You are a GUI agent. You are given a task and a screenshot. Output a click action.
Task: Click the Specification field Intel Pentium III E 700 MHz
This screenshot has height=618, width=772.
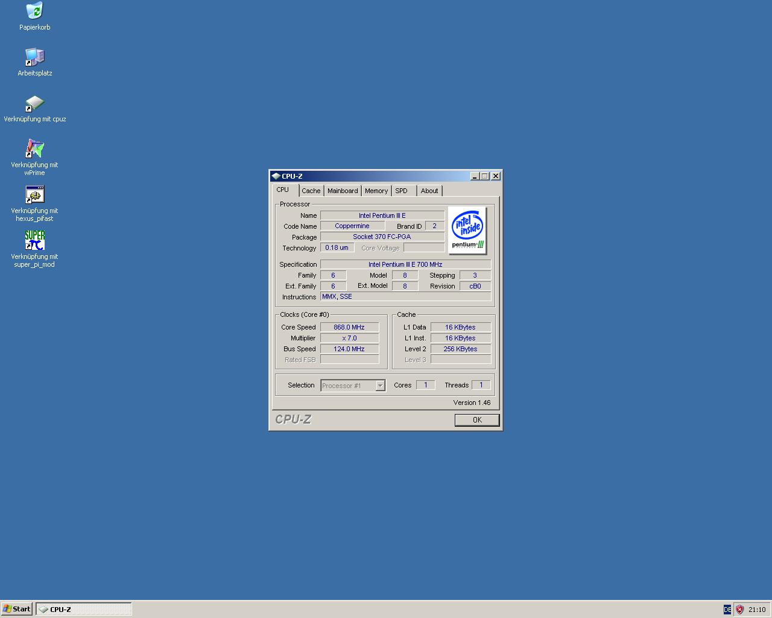click(x=406, y=264)
